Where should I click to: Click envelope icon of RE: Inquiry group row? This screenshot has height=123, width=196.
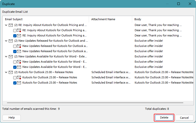[11, 25]
